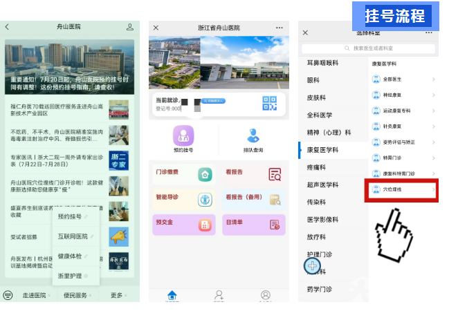Select 药学门诊 department
This screenshot has height=320, width=458.
[x=333, y=290]
